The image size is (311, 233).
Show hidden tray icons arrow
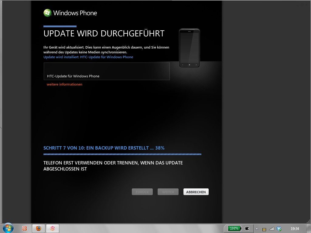pos(257,229)
